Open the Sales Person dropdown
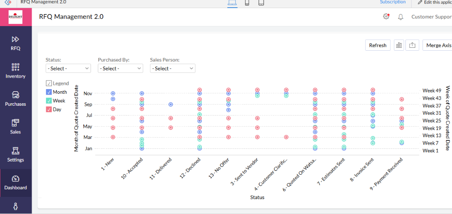 point(173,68)
